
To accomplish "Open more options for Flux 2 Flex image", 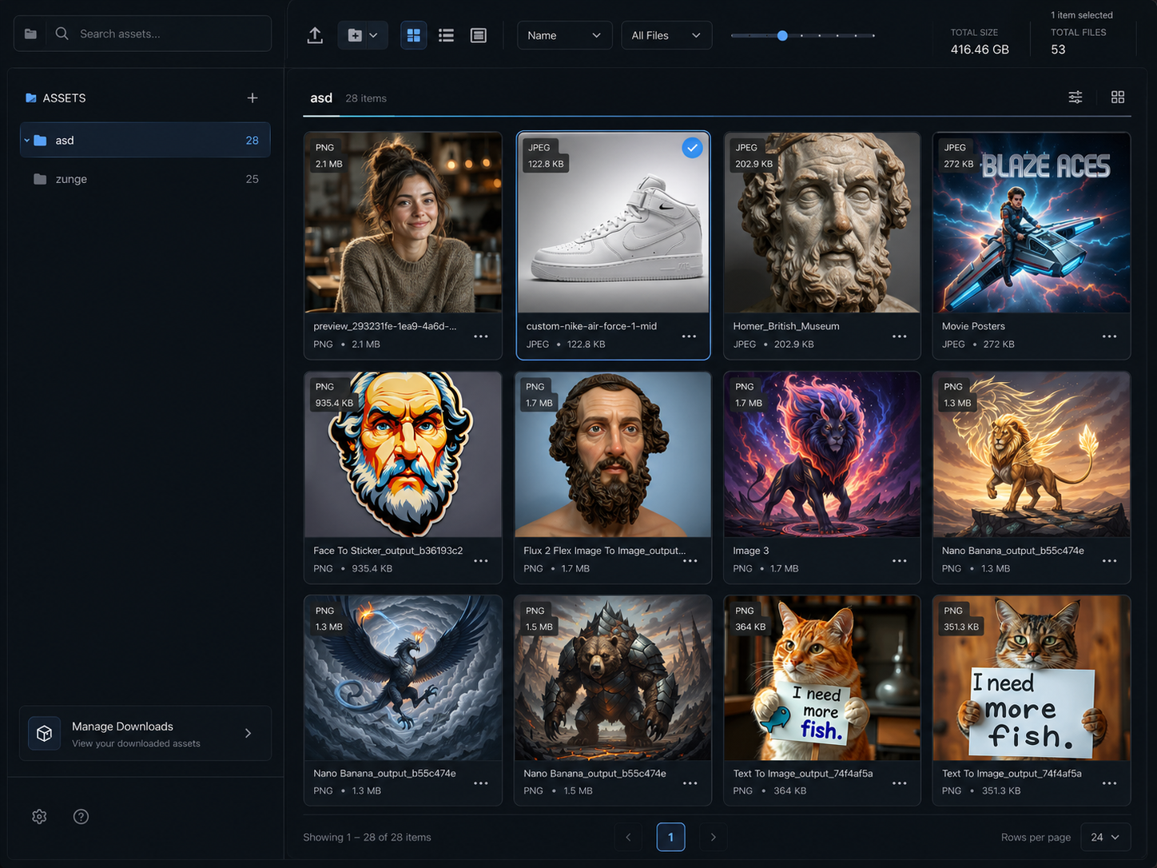I will [x=690, y=561].
